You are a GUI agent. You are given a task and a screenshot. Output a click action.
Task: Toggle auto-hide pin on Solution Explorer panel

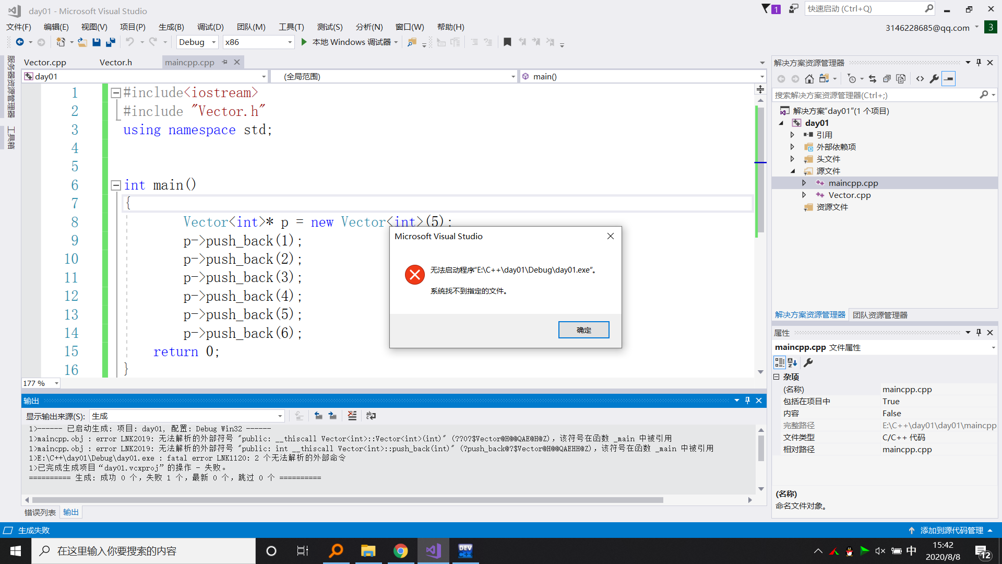coord(979,63)
